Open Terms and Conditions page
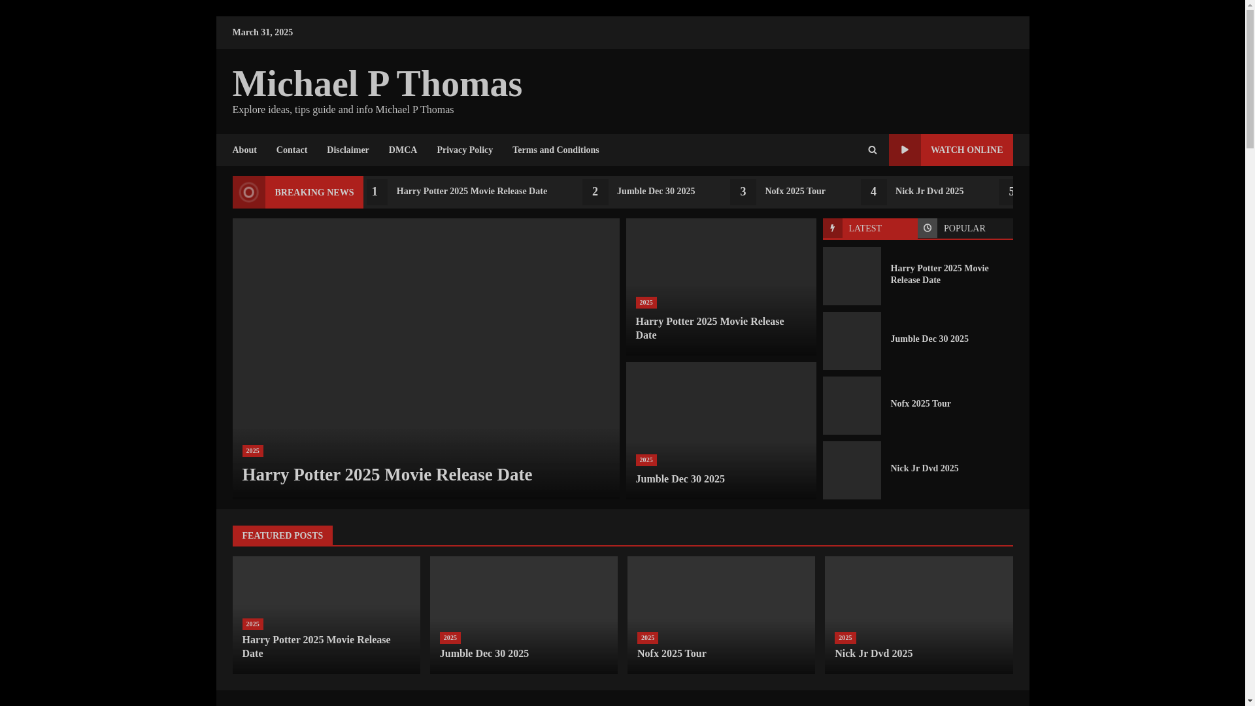This screenshot has height=706, width=1255. tap(556, 150)
